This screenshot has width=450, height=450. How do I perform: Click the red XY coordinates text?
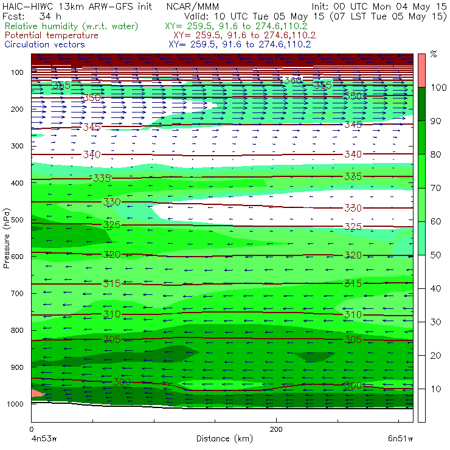244,35
